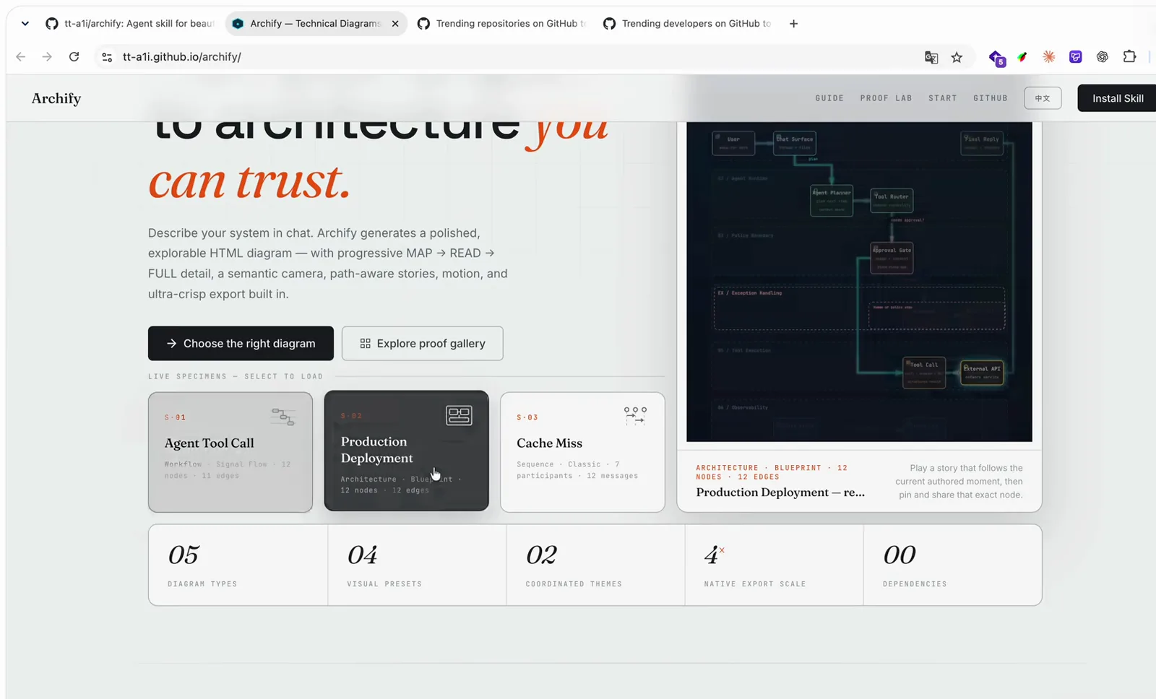Click the browser forward arrow
The width and height of the screenshot is (1156, 699).
47,57
